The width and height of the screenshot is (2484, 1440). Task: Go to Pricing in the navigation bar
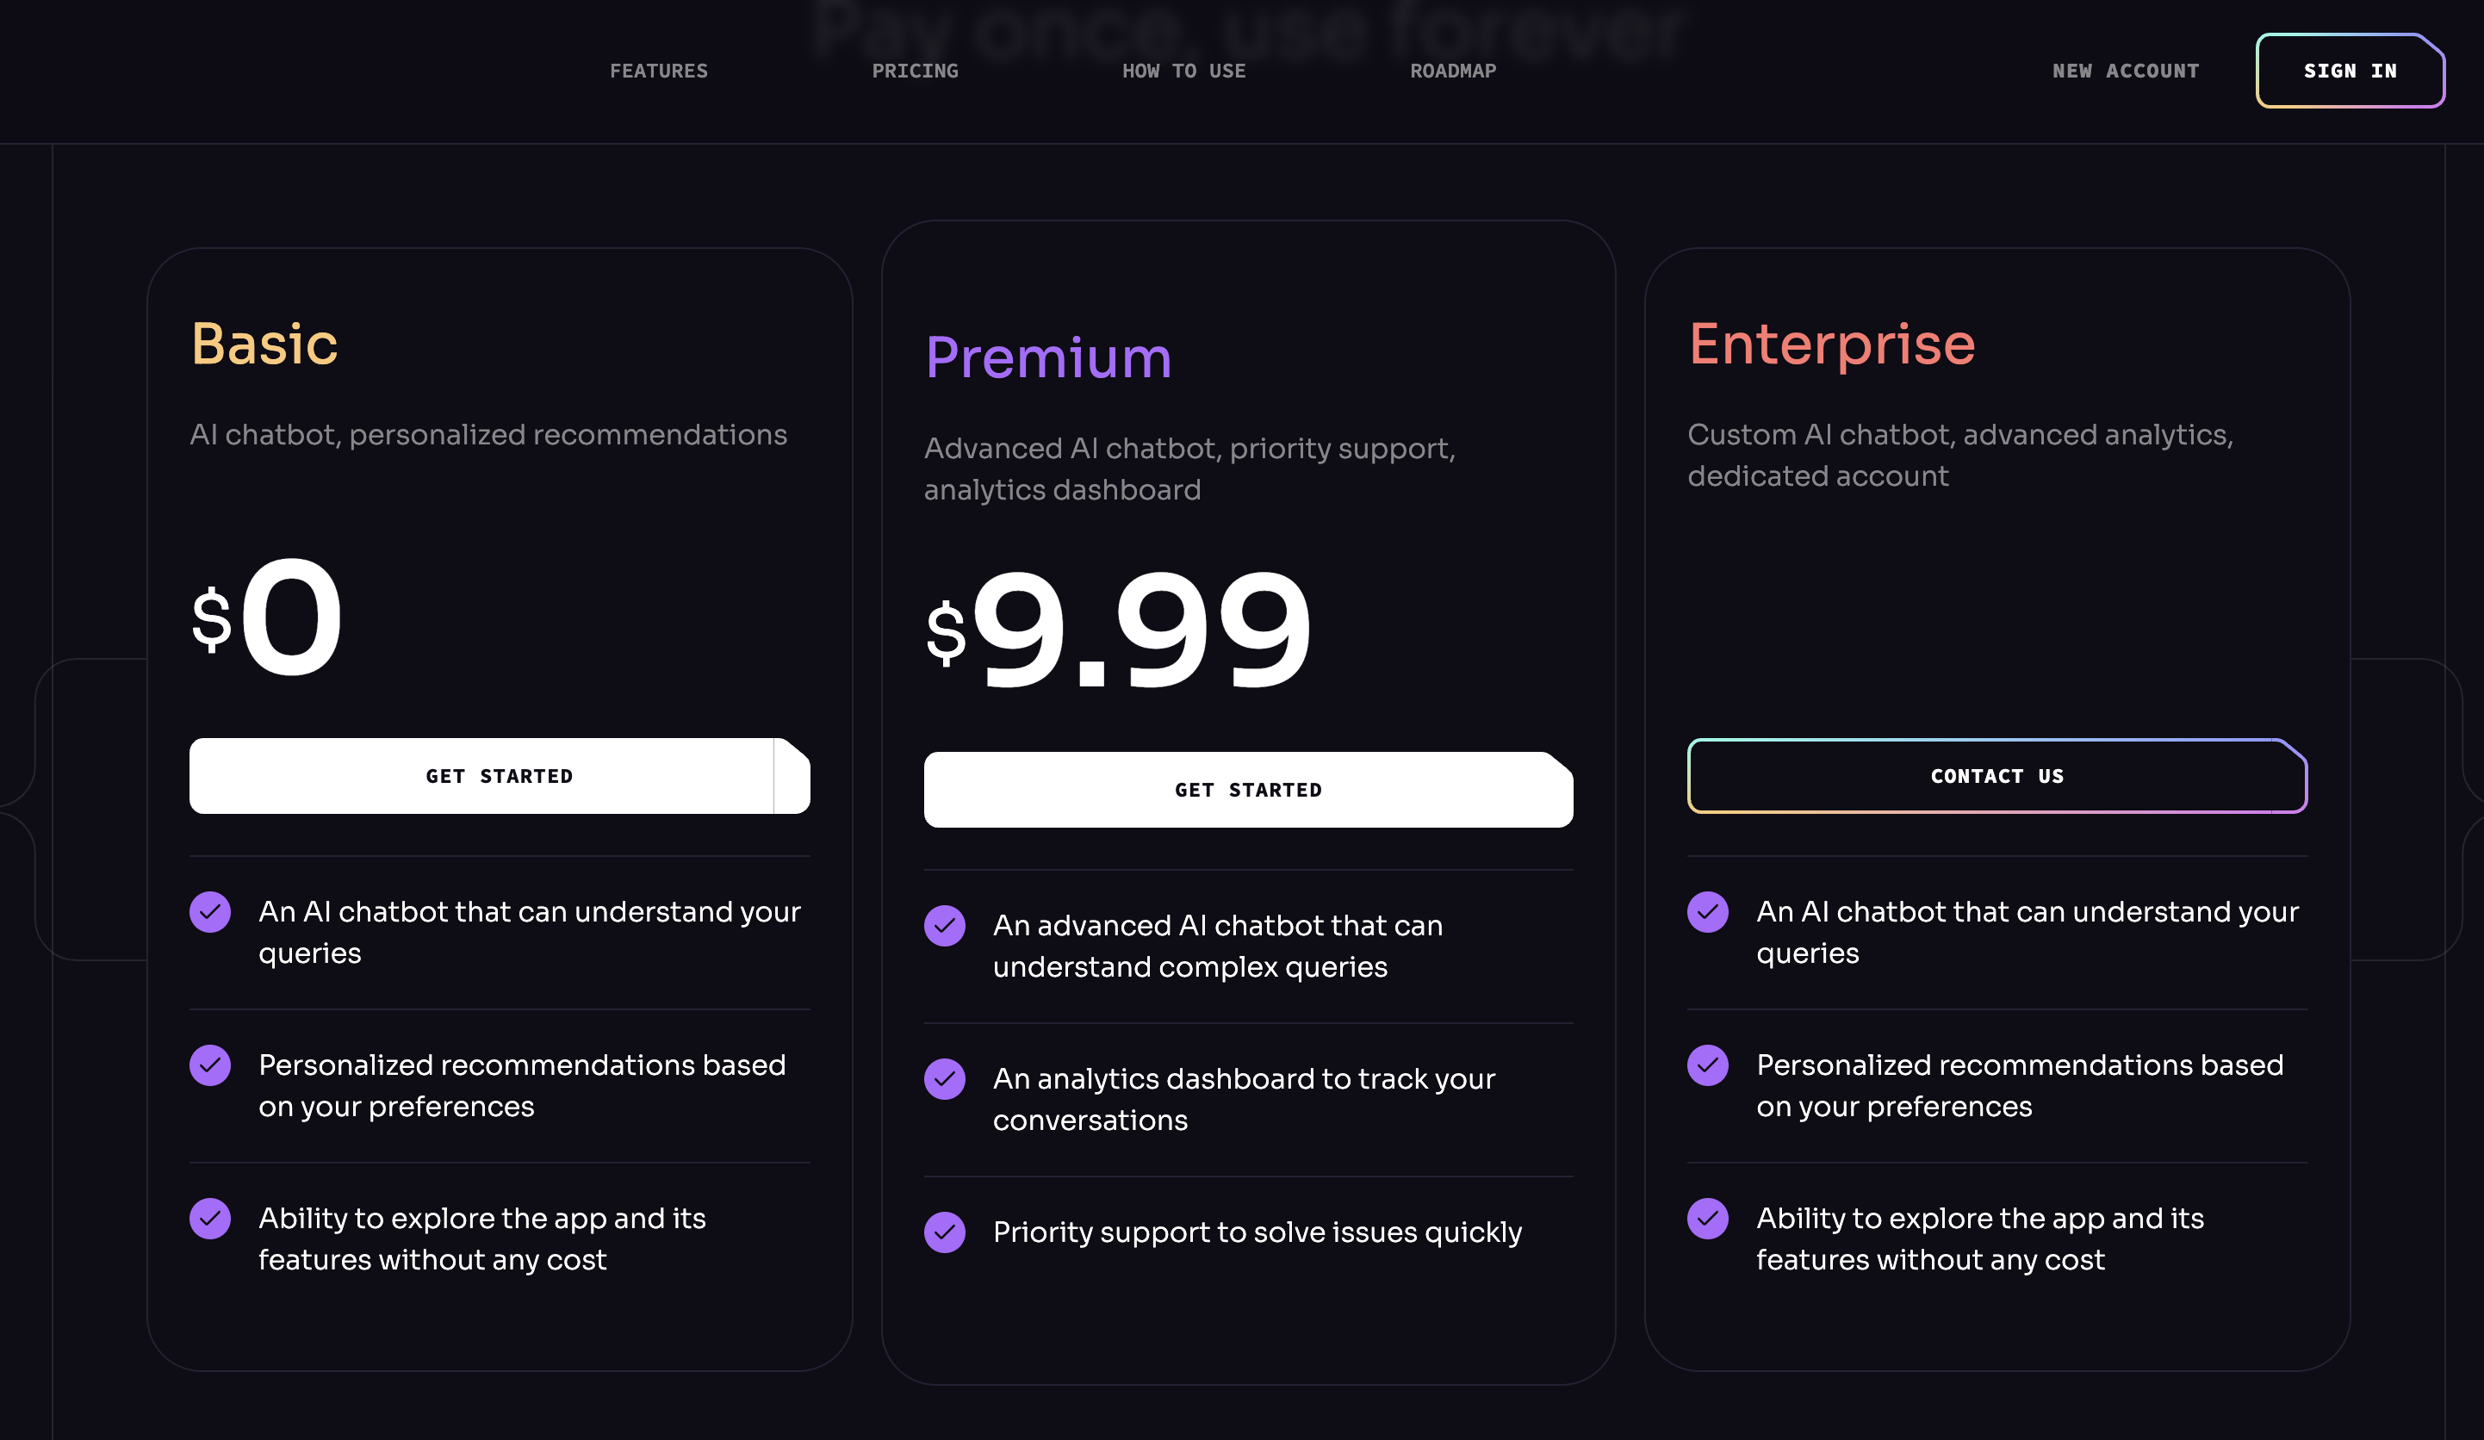(x=915, y=71)
